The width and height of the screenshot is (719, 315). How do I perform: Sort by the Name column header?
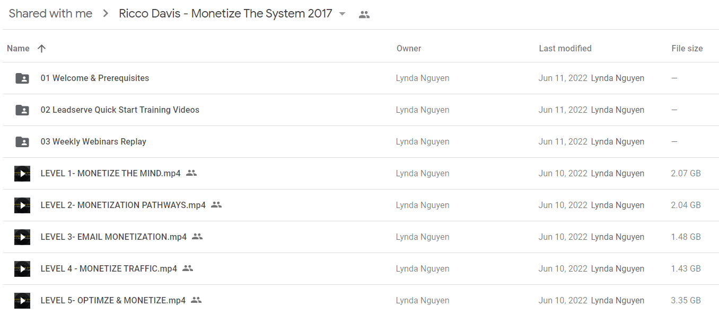[18, 48]
